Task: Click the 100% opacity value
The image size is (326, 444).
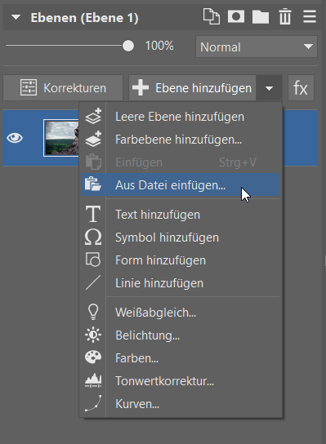Action: [x=159, y=46]
